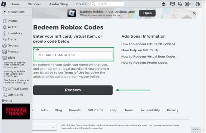206x133 pixels.
Task: Open How to Redeem Promo Codes
Action: 144,63
